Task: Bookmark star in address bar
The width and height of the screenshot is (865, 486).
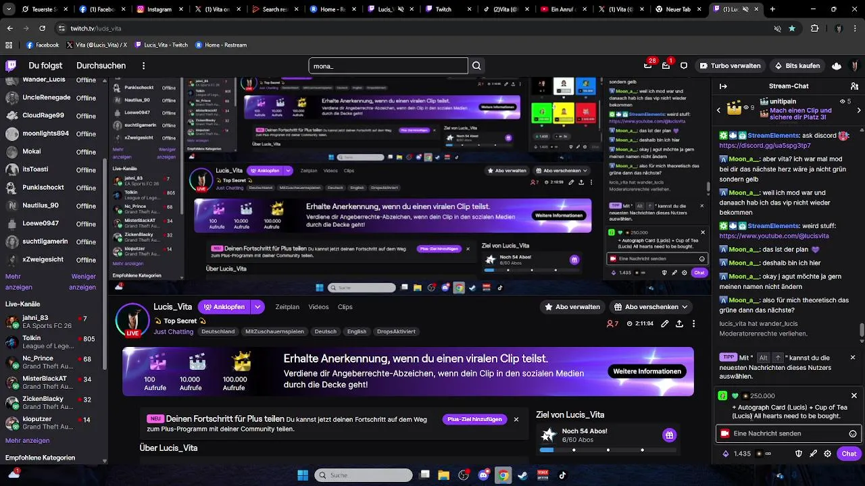Action: point(792,28)
